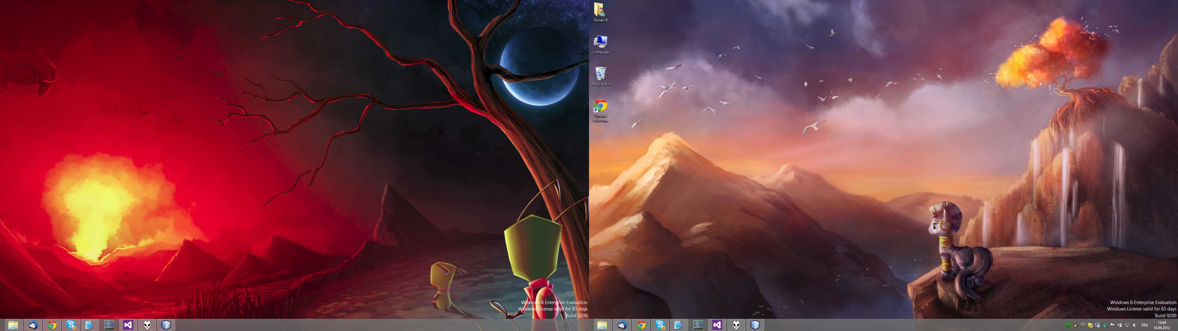
Task: Open Skype on the right monitor's taskbar
Action: point(660,325)
